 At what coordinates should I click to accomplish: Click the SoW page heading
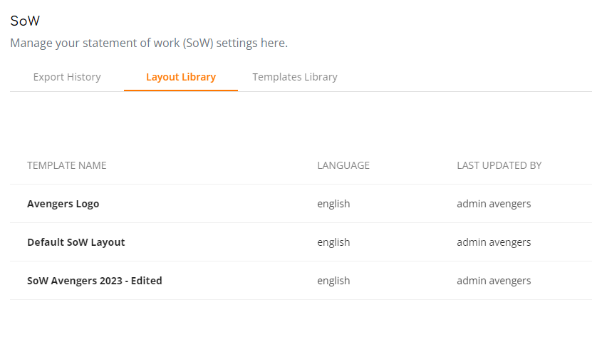click(x=25, y=21)
